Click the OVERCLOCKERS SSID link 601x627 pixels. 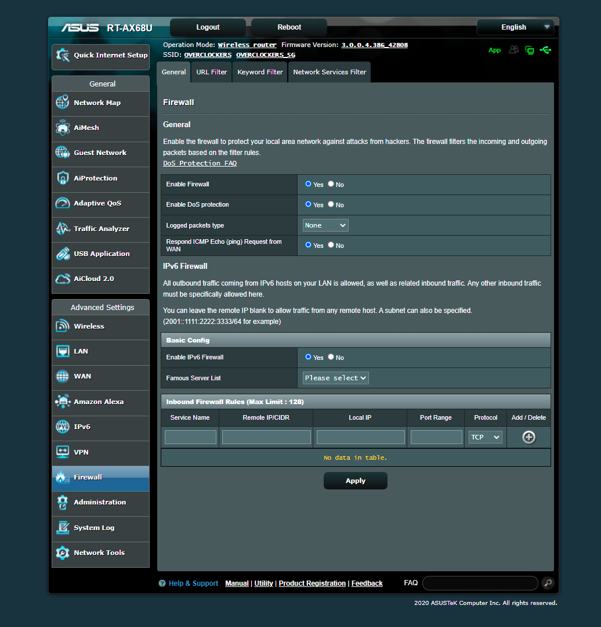point(208,55)
